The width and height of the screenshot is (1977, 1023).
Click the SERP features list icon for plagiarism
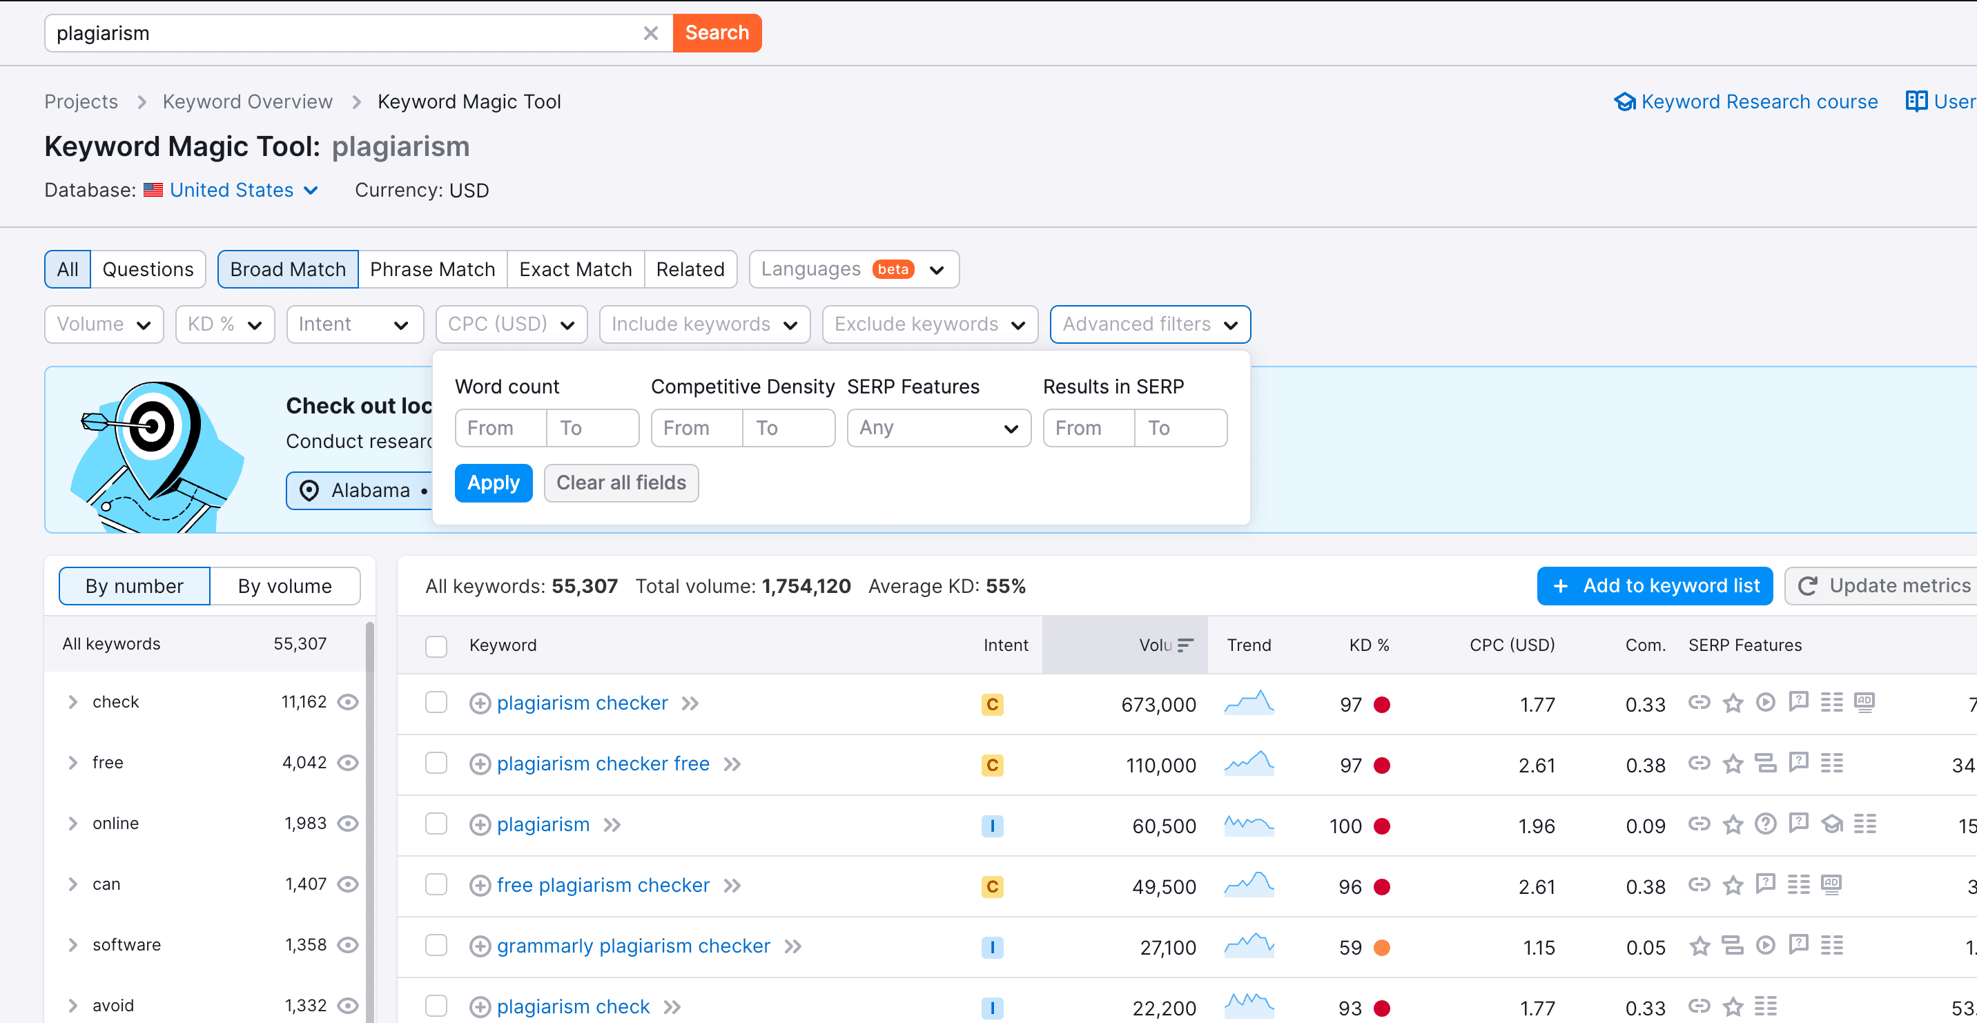click(x=1865, y=825)
